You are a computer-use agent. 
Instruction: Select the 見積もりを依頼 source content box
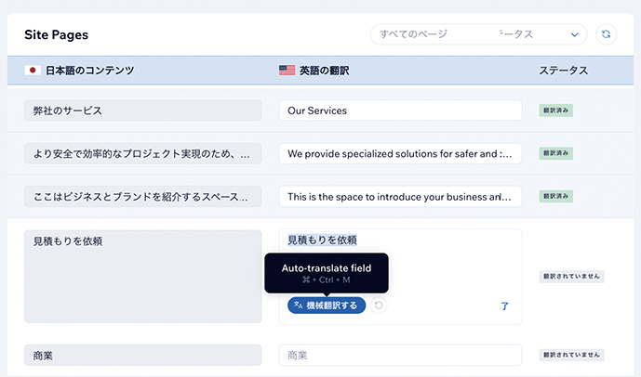point(143,276)
